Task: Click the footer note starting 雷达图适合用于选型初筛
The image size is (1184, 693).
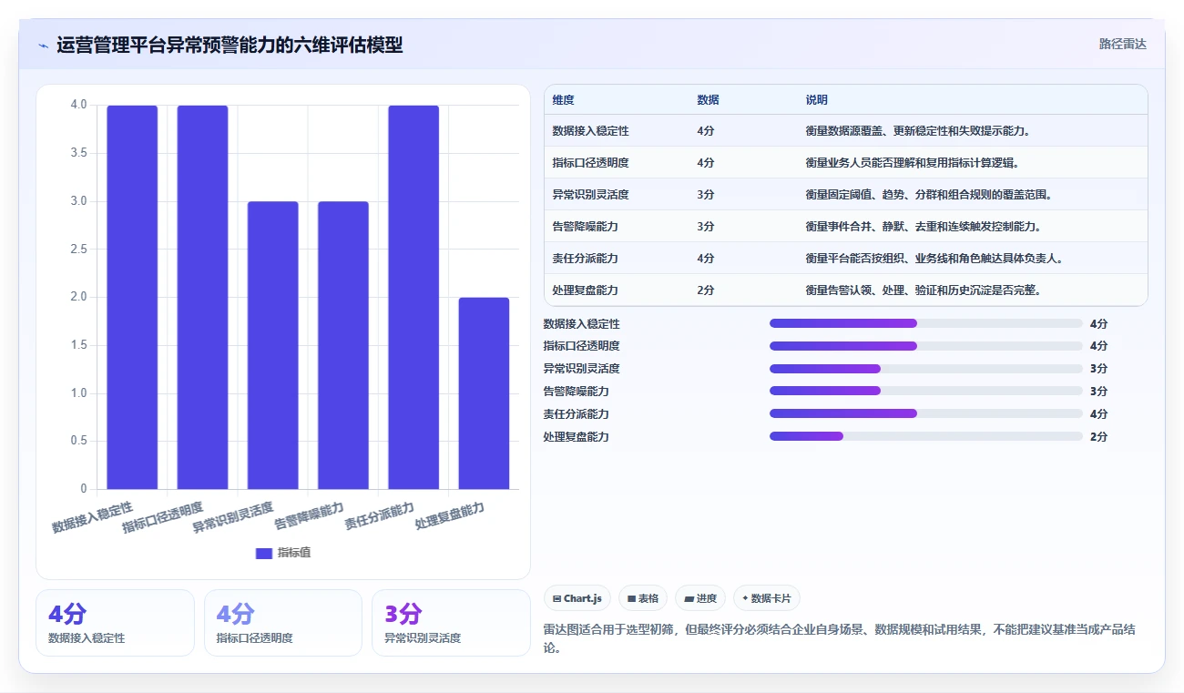Action: pyautogui.click(x=839, y=638)
